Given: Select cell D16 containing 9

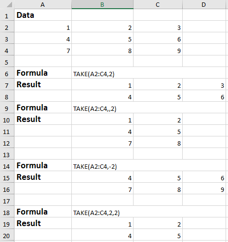Looking at the screenshot, I should point(204,188).
